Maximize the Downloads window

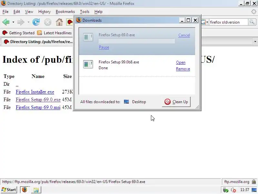(188, 20)
